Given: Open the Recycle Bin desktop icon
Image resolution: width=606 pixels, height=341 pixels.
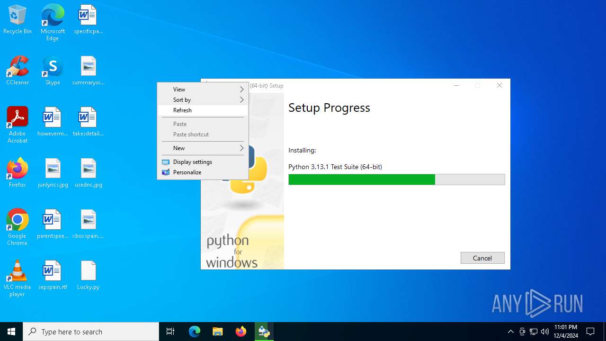Looking at the screenshot, I should click(18, 20).
